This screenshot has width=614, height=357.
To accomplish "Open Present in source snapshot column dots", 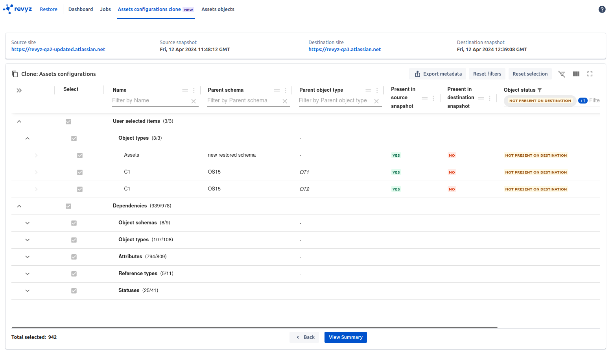I will click(x=433, y=98).
